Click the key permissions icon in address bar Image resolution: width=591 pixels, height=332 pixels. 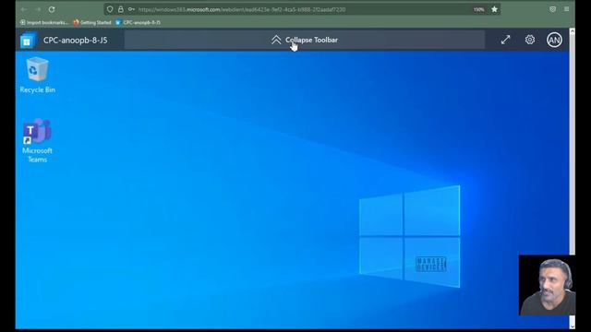131,9
